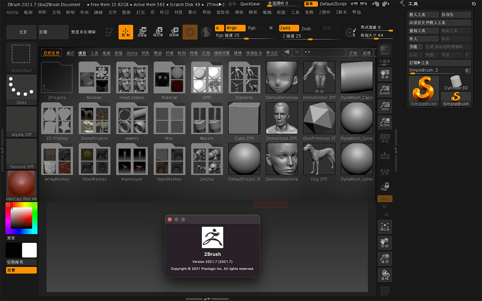Screen dimensions: 482x301
Task: Click the Tool palette hammer icon
Action: tap(402, 3)
